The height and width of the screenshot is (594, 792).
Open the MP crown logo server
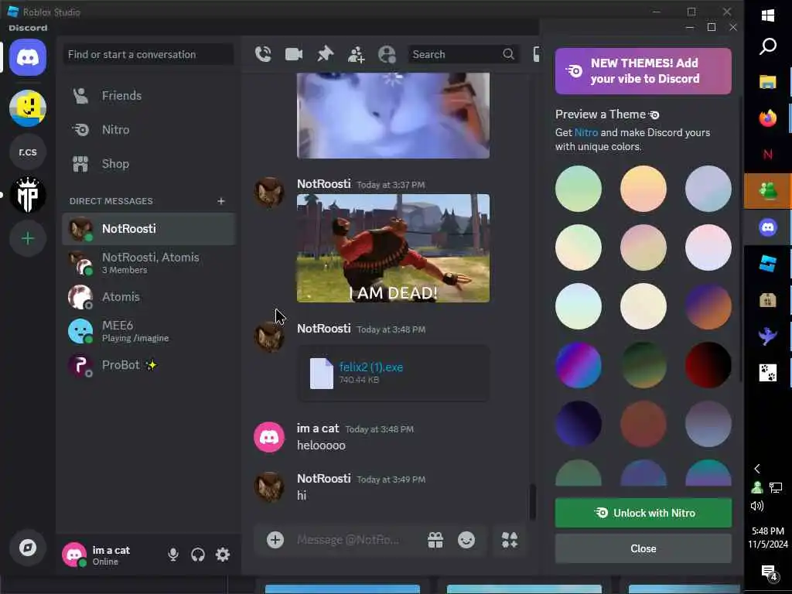coord(28,195)
